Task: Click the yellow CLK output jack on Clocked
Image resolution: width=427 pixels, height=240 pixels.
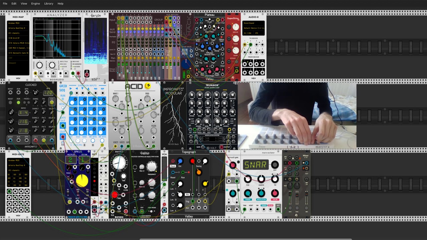Action: tap(52, 102)
